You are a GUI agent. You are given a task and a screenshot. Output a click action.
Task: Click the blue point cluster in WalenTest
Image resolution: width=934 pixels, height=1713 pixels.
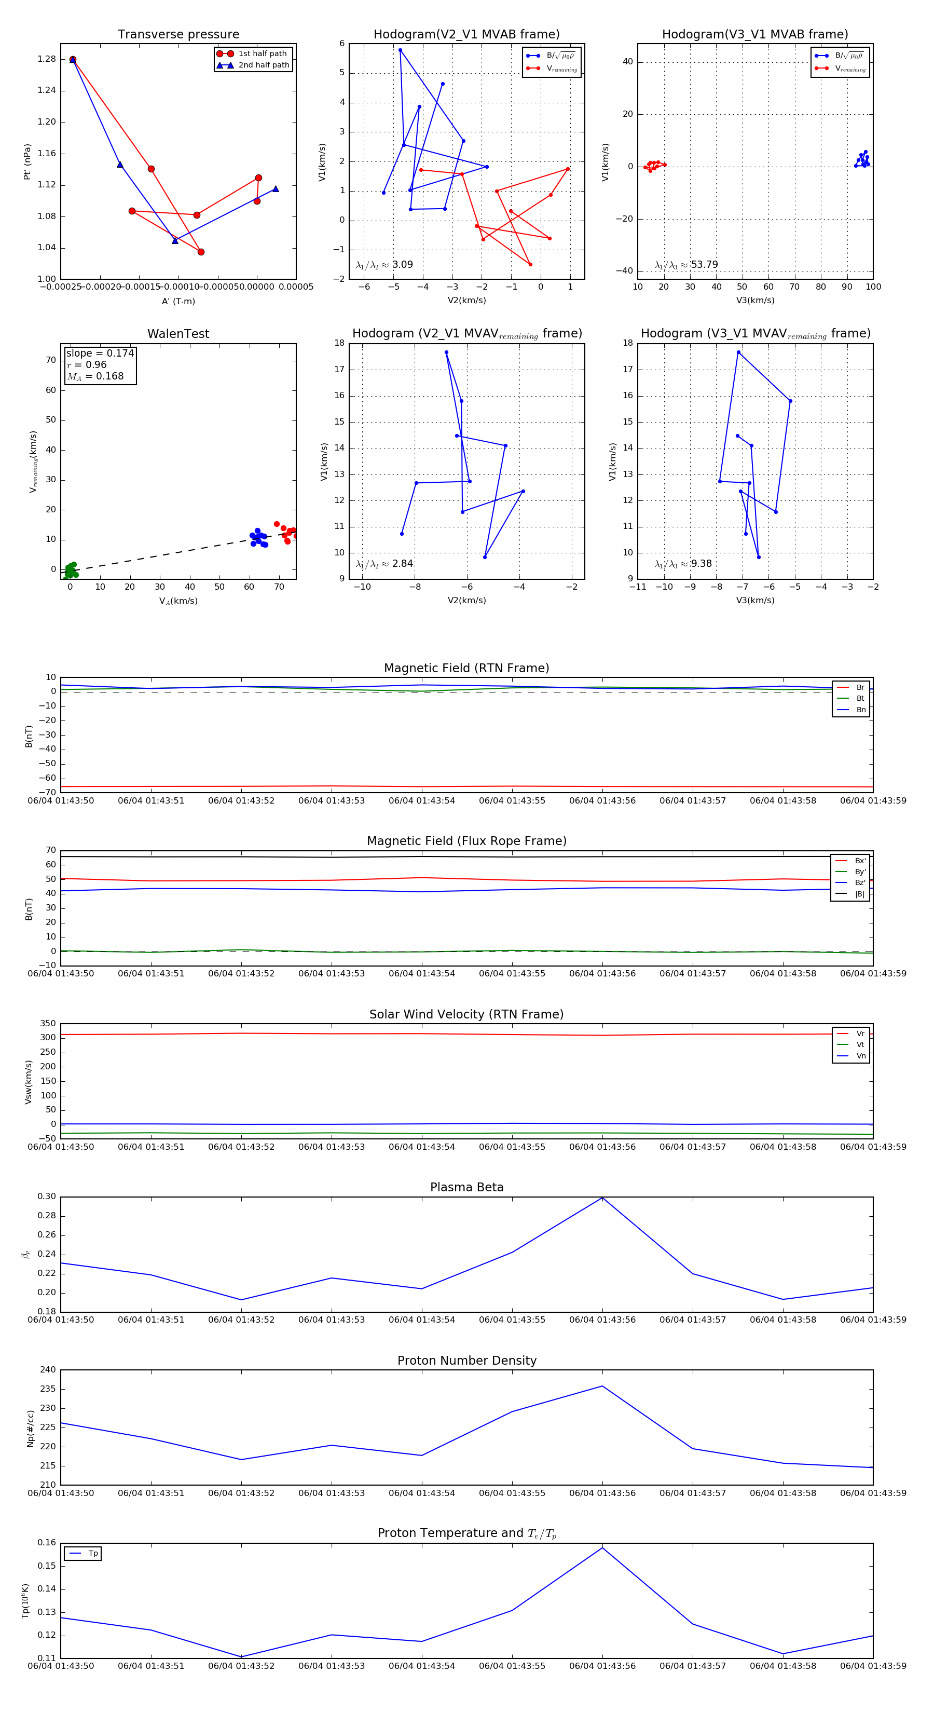pos(258,537)
